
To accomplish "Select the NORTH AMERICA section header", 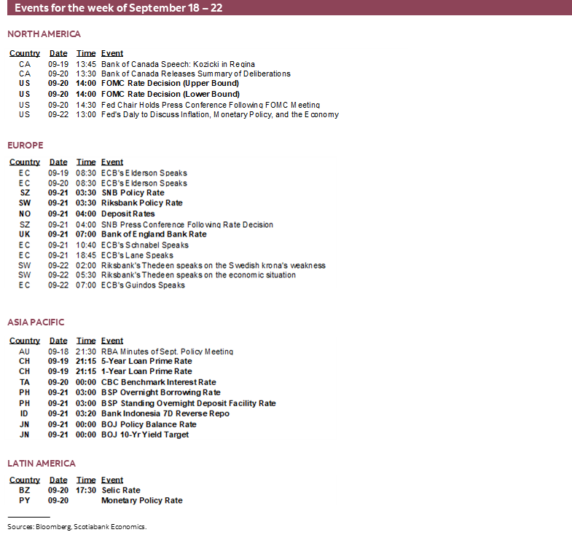I will [x=44, y=34].
